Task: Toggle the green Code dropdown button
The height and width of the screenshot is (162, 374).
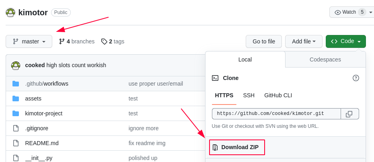Action: pyautogui.click(x=345, y=41)
